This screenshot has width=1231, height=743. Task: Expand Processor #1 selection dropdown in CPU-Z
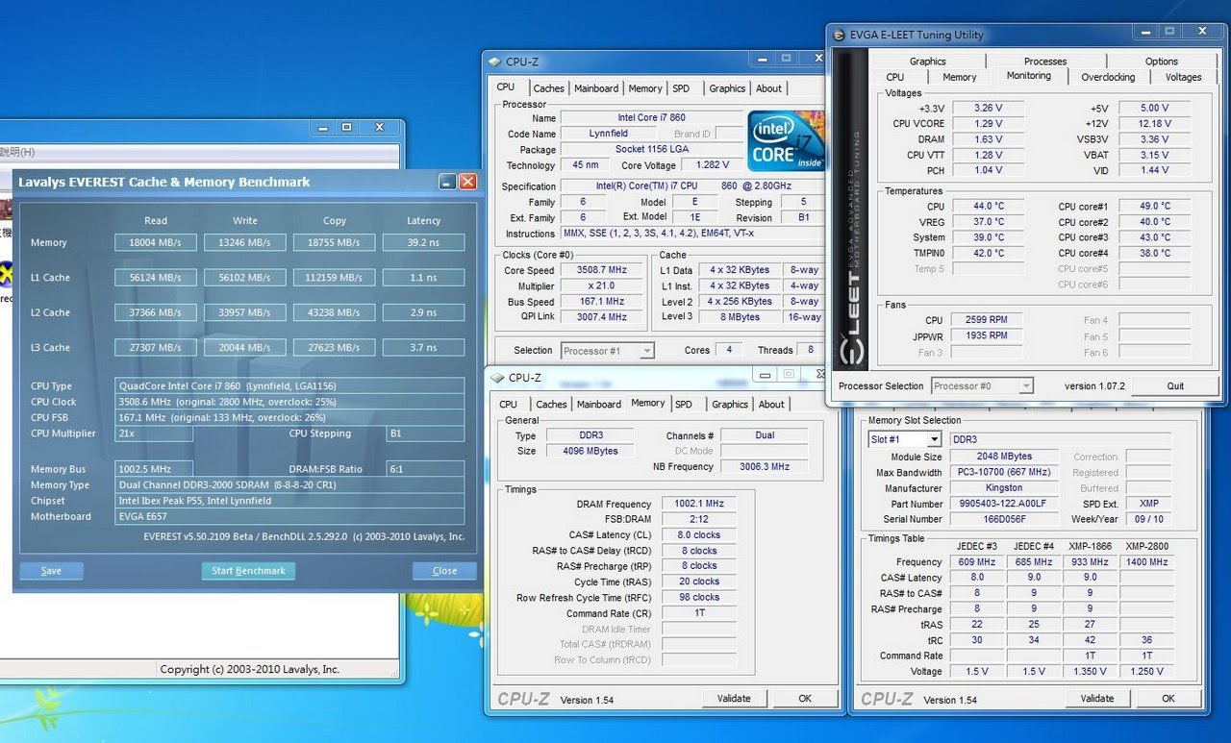(646, 351)
